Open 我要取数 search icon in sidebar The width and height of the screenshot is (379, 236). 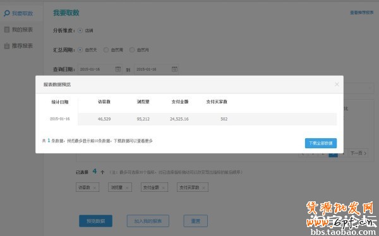pos(7,13)
